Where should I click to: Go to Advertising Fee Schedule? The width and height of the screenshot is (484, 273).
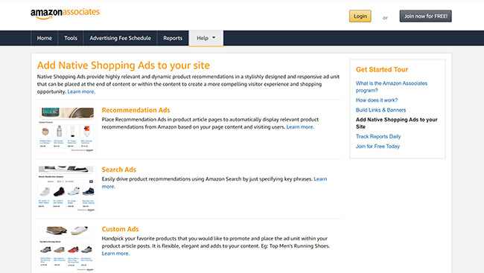pyautogui.click(x=120, y=38)
